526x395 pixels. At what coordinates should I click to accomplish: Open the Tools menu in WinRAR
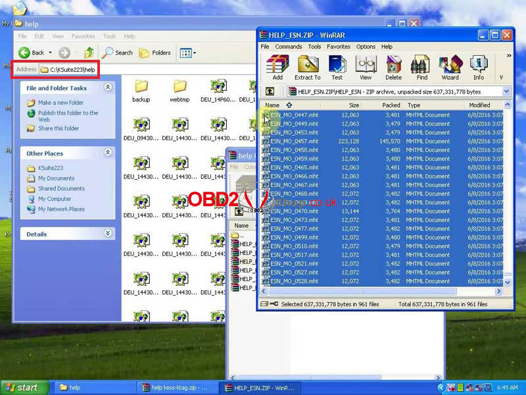click(314, 47)
